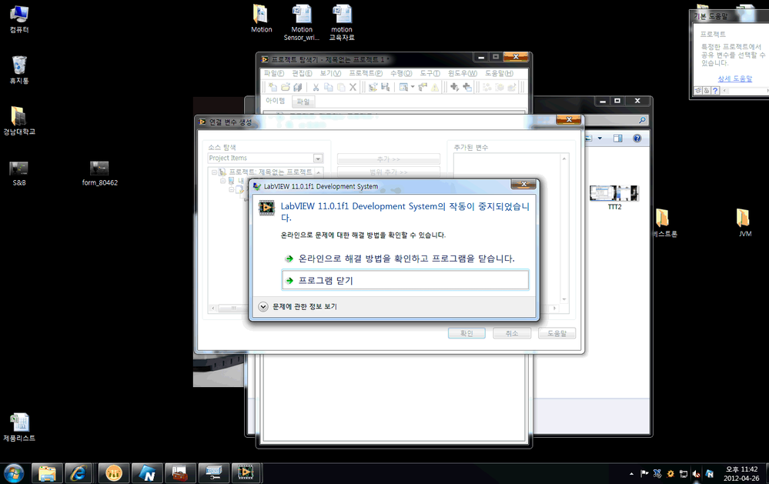Image resolution: width=769 pixels, height=484 pixels.
Task: Click the question mark icon in 기본 도움말
Action: 716,91
